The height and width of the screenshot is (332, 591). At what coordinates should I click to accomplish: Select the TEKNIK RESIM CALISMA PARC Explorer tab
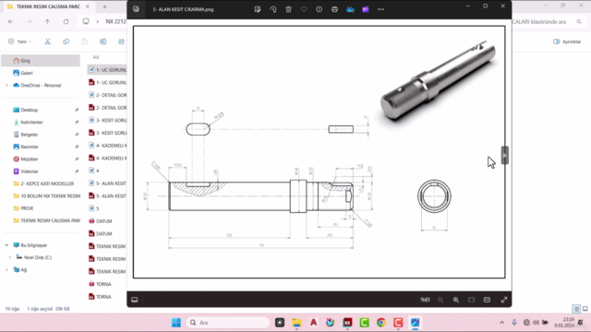click(x=48, y=6)
